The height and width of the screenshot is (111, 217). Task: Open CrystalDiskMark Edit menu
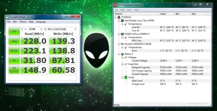click(15, 22)
